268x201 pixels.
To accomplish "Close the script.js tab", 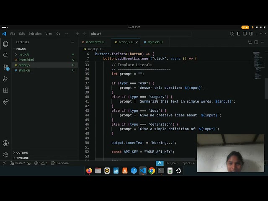I will click(137, 42).
